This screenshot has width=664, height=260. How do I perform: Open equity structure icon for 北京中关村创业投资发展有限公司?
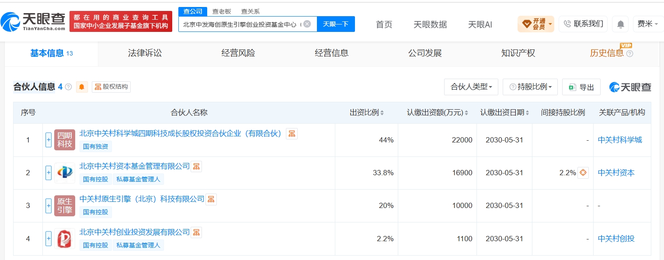(196, 232)
